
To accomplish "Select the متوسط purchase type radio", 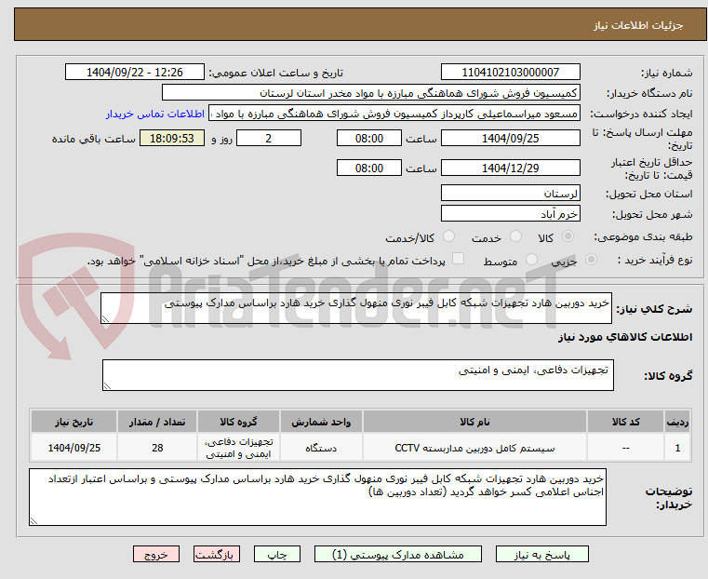I will (531, 259).
